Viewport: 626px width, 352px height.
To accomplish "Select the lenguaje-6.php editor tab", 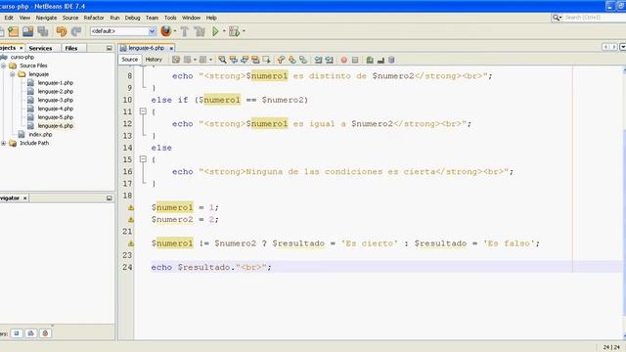I will 147,48.
